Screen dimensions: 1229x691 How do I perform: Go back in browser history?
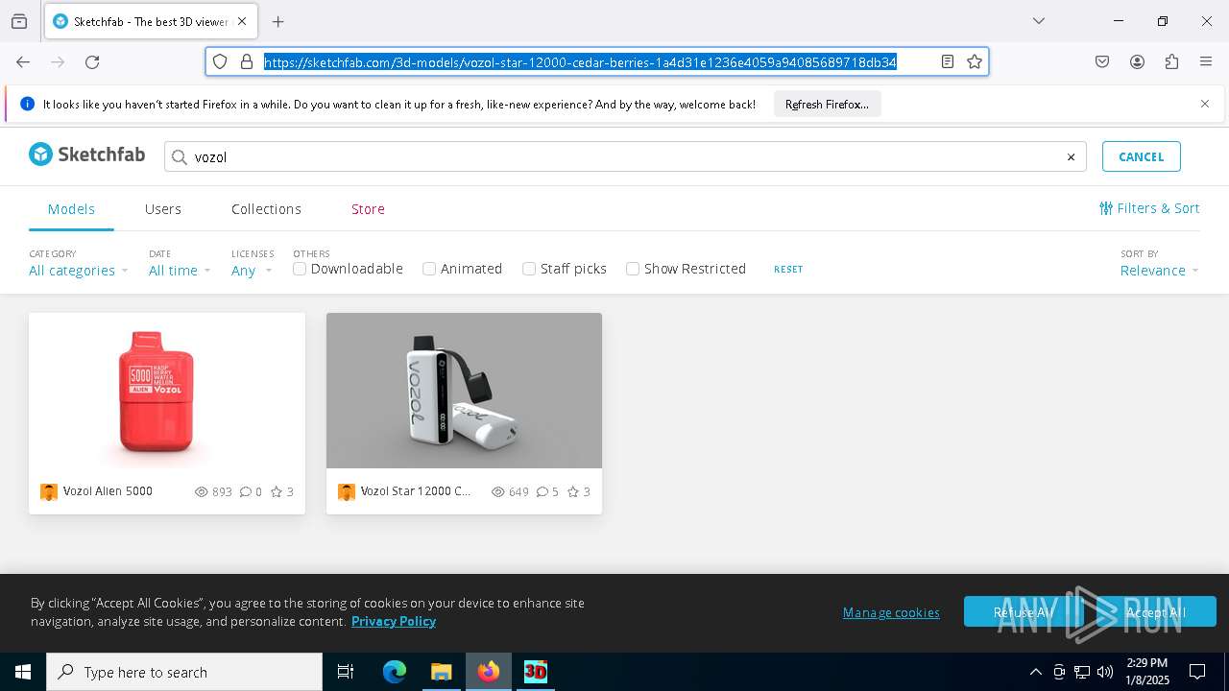[x=23, y=61]
